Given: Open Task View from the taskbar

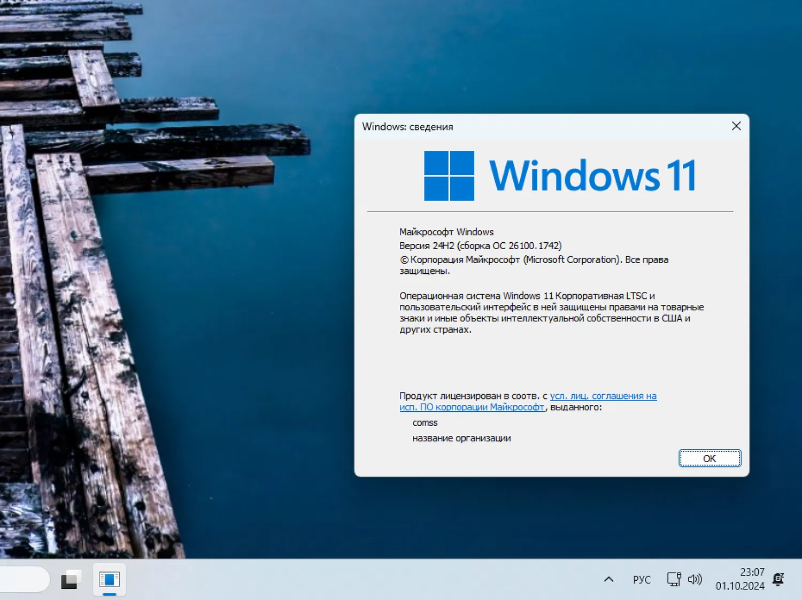Looking at the screenshot, I should pyautogui.click(x=70, y=580).
